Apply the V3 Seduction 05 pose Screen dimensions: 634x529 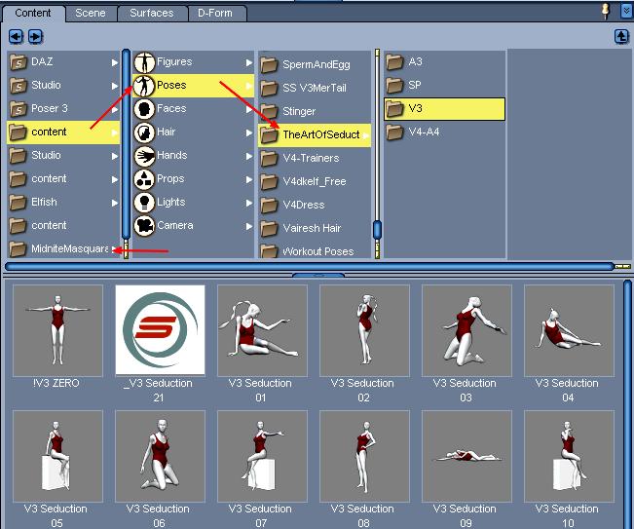(x=57, y=456)
